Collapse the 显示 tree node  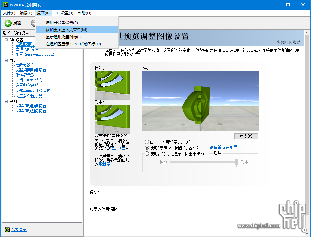click(x=6, y=60)
